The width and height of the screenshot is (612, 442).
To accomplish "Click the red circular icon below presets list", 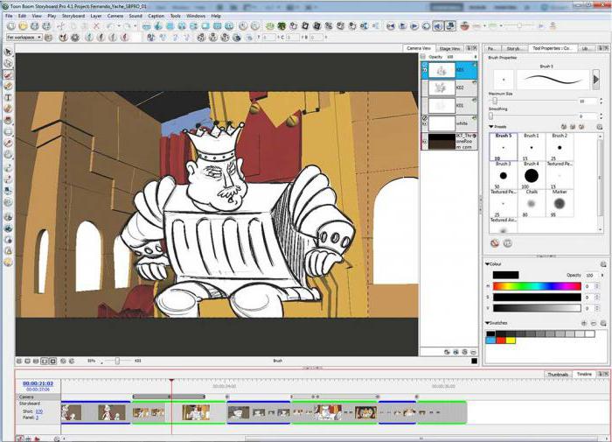I will click(x=495, y=243).
